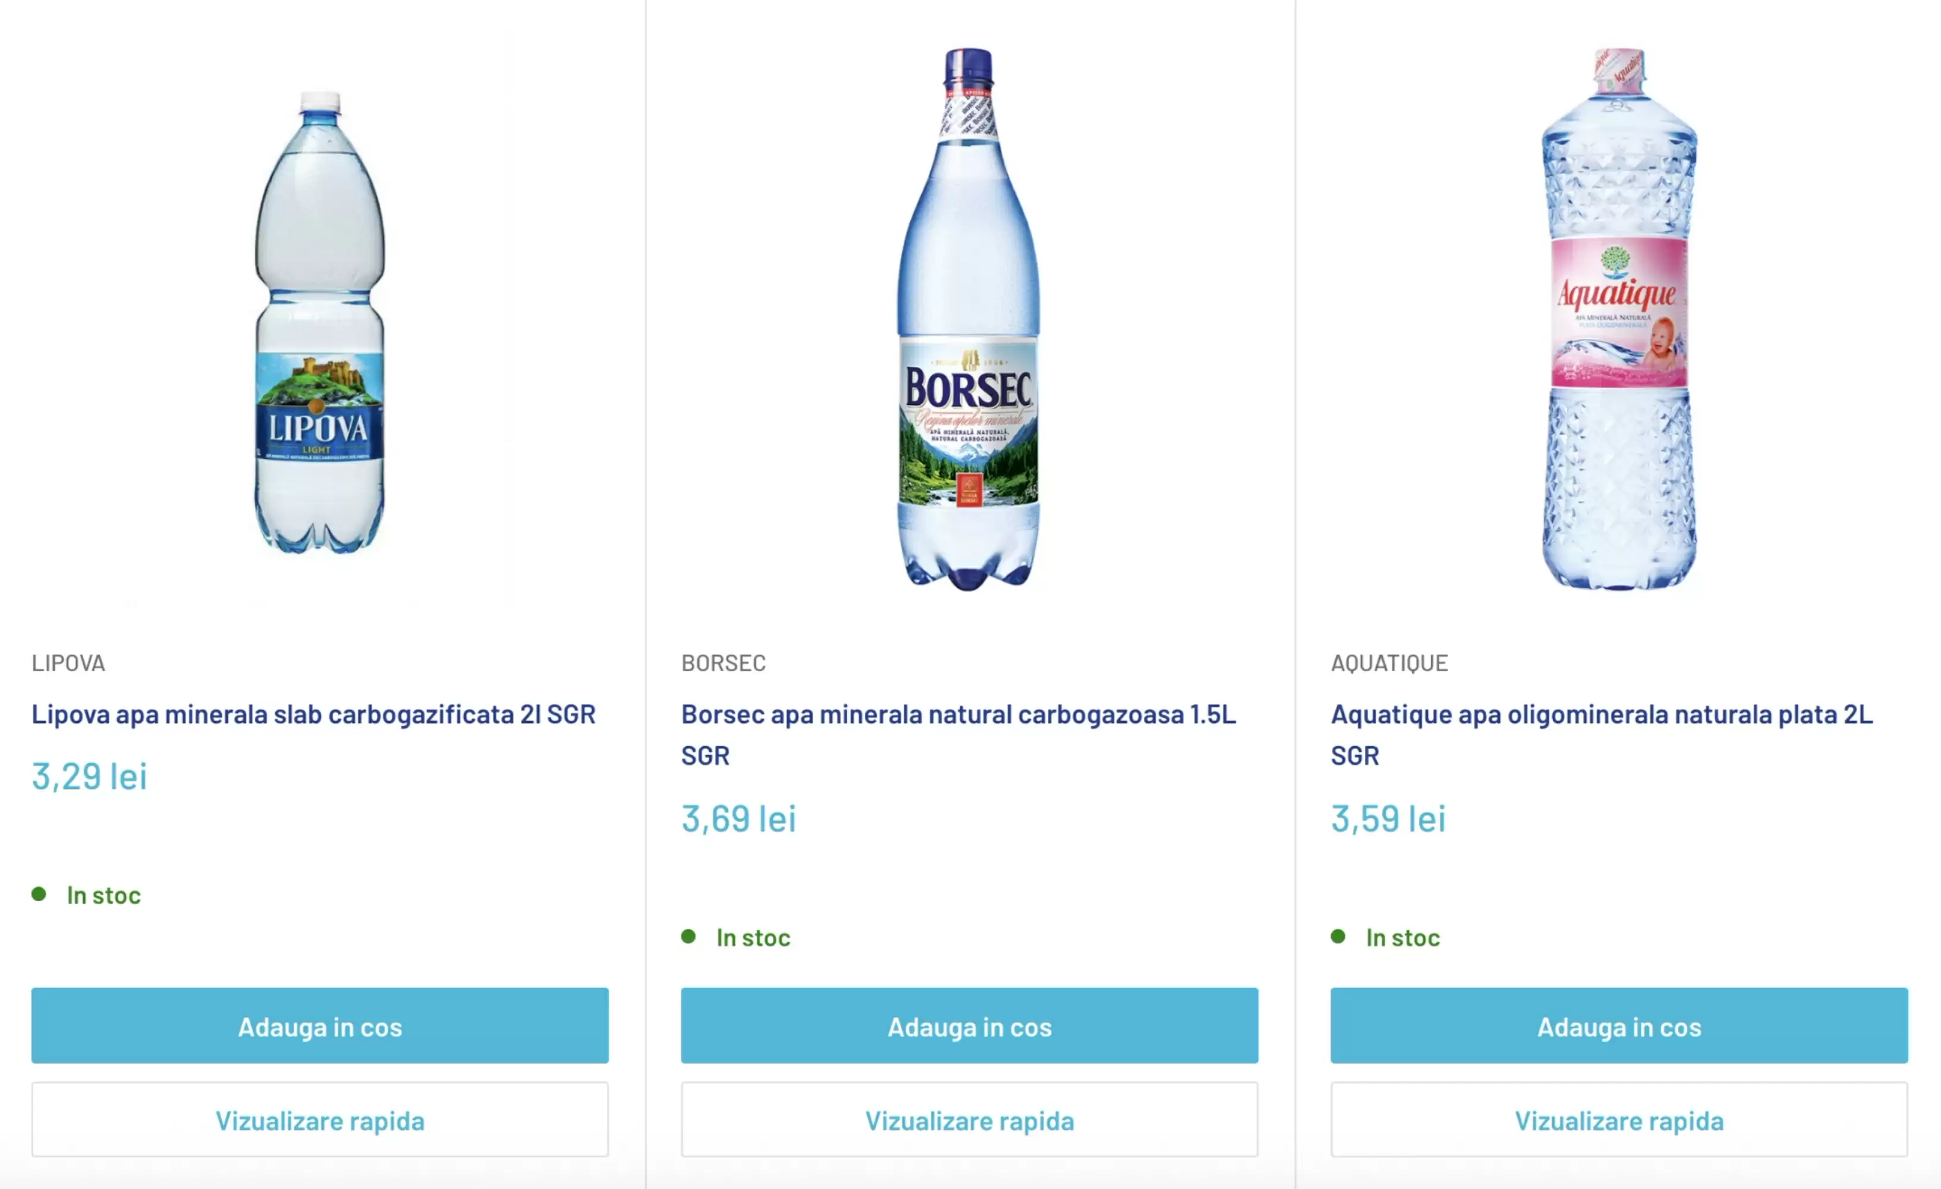Click the 3,59 lei price
Screen dimensions: 1941x1189
coord(1388,819)
